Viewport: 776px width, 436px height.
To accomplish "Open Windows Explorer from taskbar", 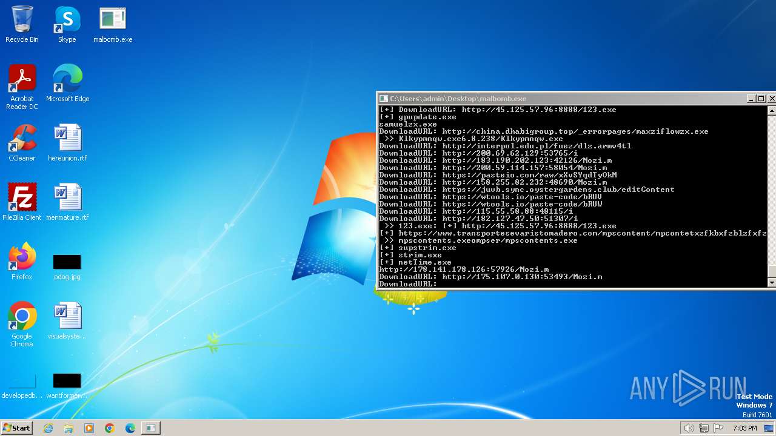I will tap(69, 428).
